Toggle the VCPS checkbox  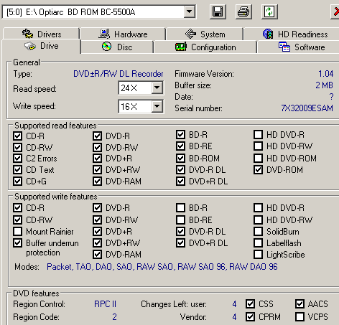pos(299,316)
